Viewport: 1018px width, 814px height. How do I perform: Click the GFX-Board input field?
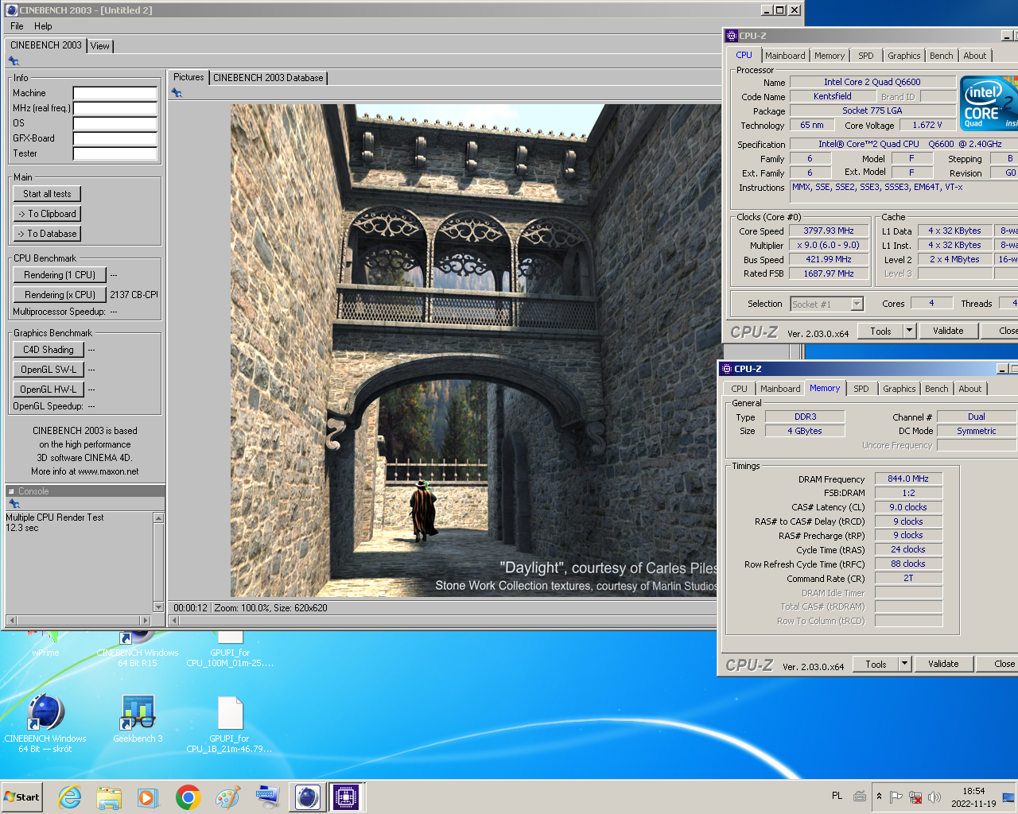point(115,138)
